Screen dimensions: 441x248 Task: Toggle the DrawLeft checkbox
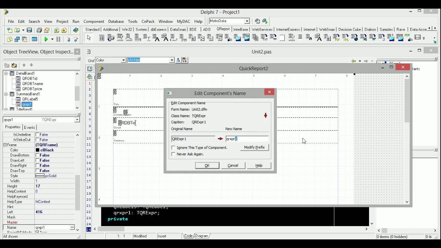tap(37, 161)
